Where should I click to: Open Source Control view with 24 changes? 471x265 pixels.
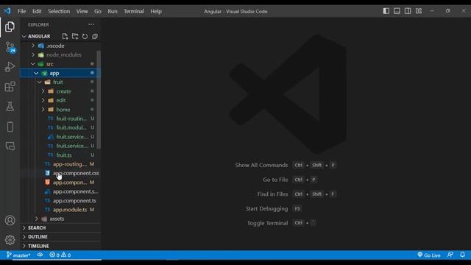[10, 47]
